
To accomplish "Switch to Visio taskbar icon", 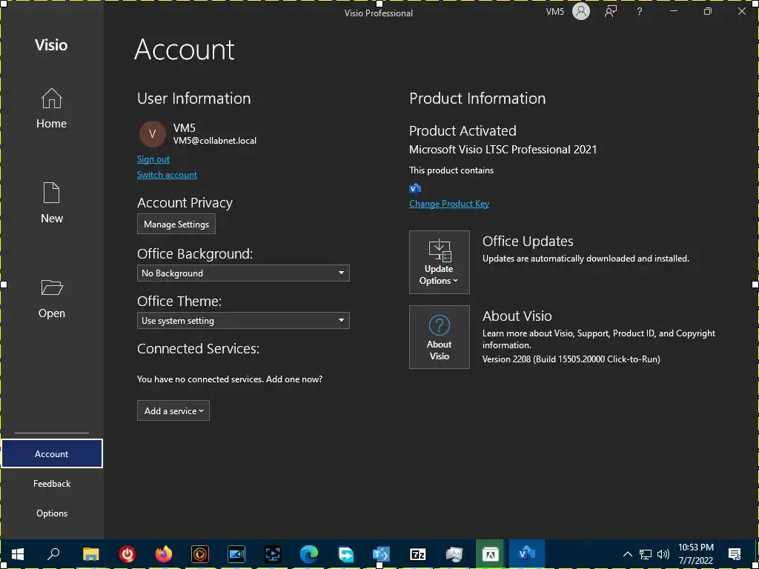I will tap(527, 553).
